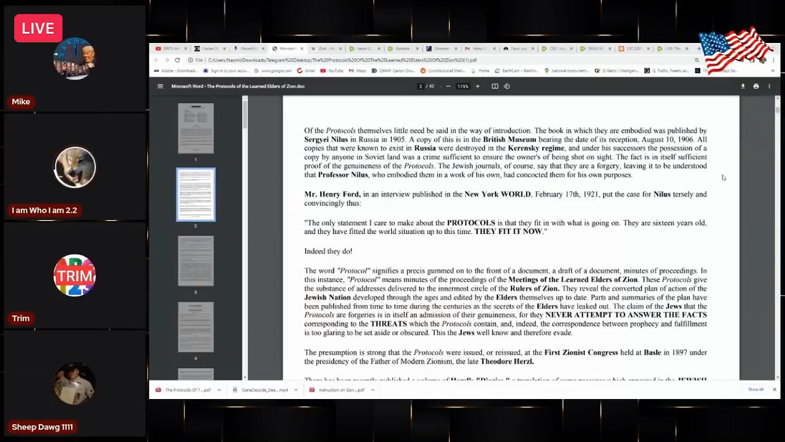Switch to the PowerOut tab
This screenshot has height=442, width=785.
(248, 48)
